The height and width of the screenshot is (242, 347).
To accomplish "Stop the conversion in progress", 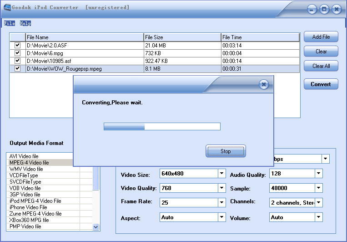I will 226,151.
